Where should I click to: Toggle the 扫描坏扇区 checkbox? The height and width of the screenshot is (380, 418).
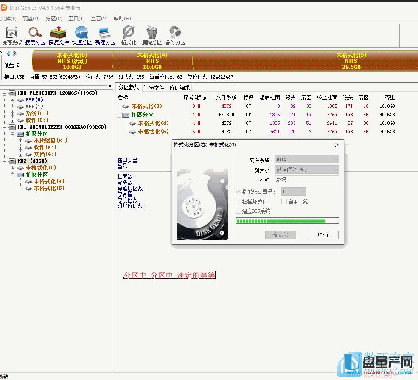[238, 202]
